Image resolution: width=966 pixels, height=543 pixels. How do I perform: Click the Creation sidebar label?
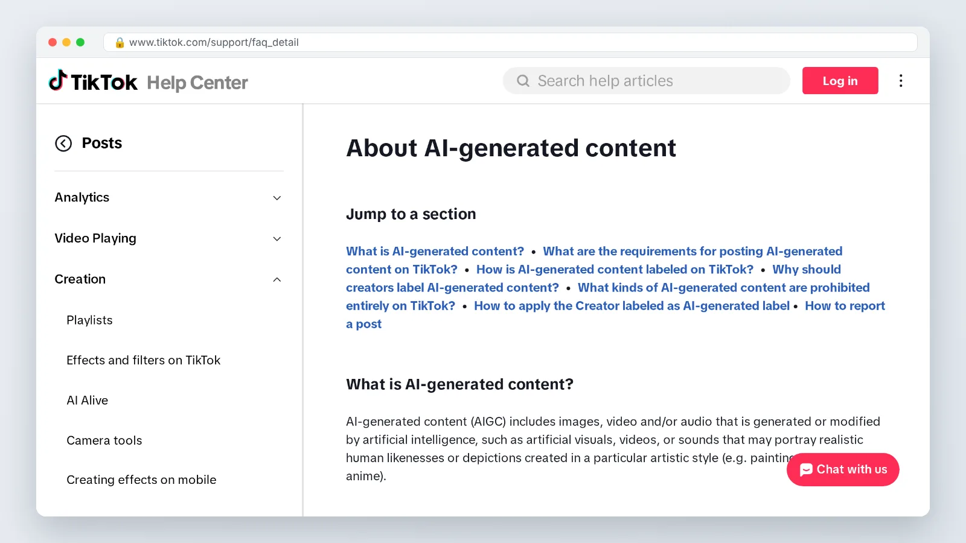point(80,279)
